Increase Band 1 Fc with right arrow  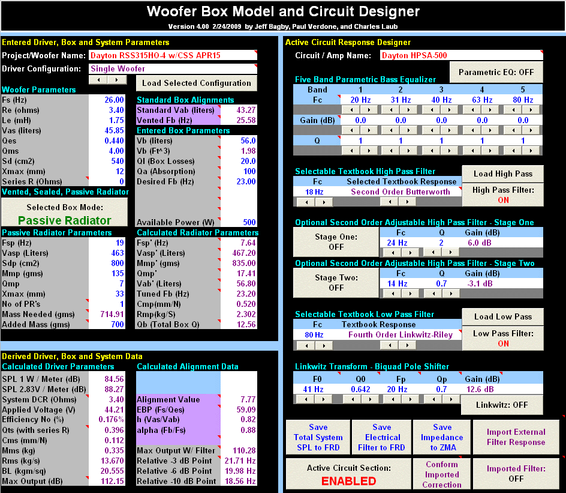click(x=369, y=110)
